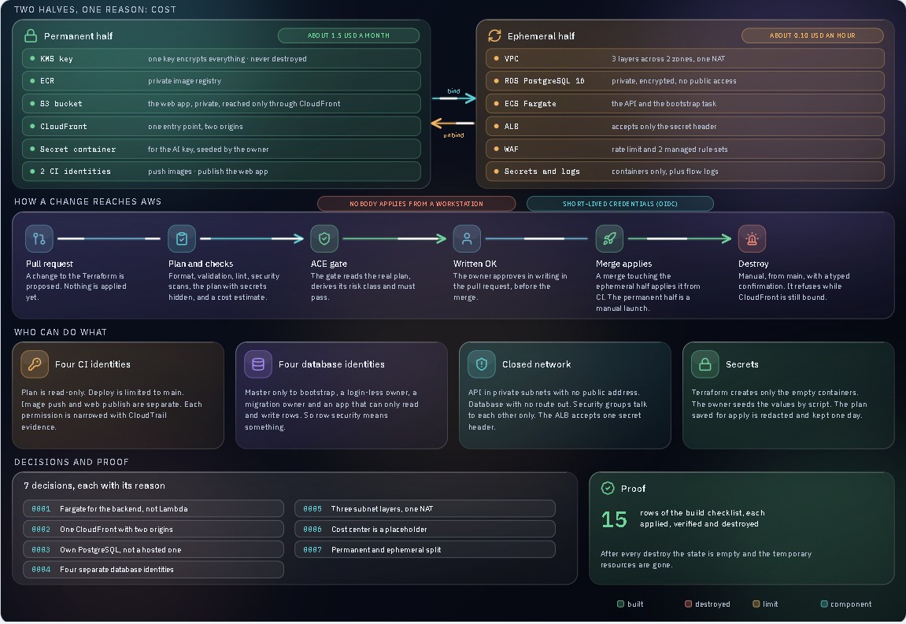Click the destroyed legend swatch
906x624 pixels.
(688, 604)
